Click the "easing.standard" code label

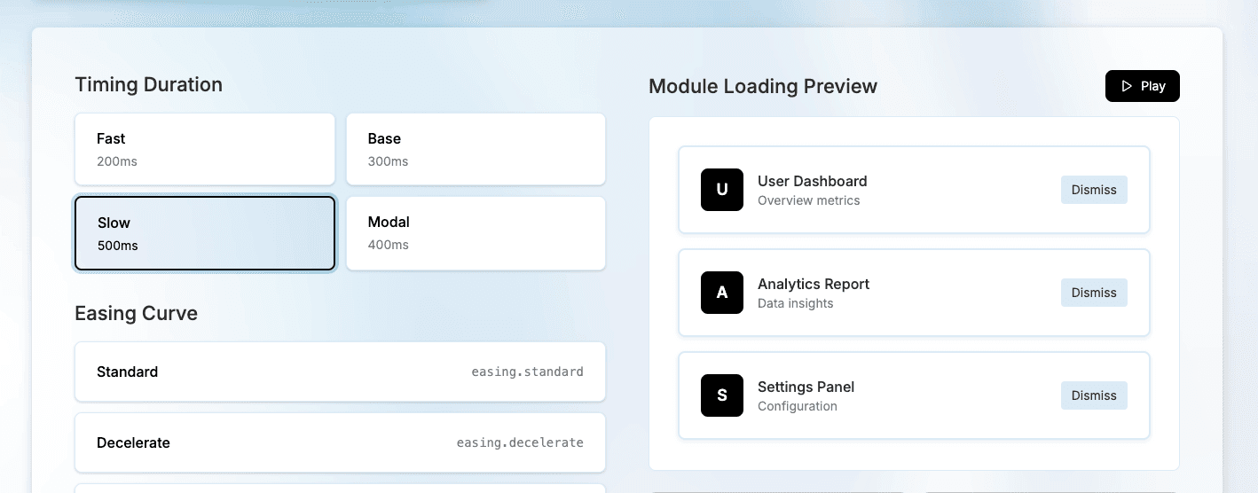pyautogui.click(x=528, y=372)
